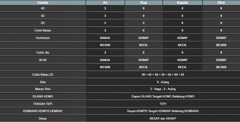Click the X under As in 3D row
Viewport: 240px width, 122px height.
click(x=105, y=16)
